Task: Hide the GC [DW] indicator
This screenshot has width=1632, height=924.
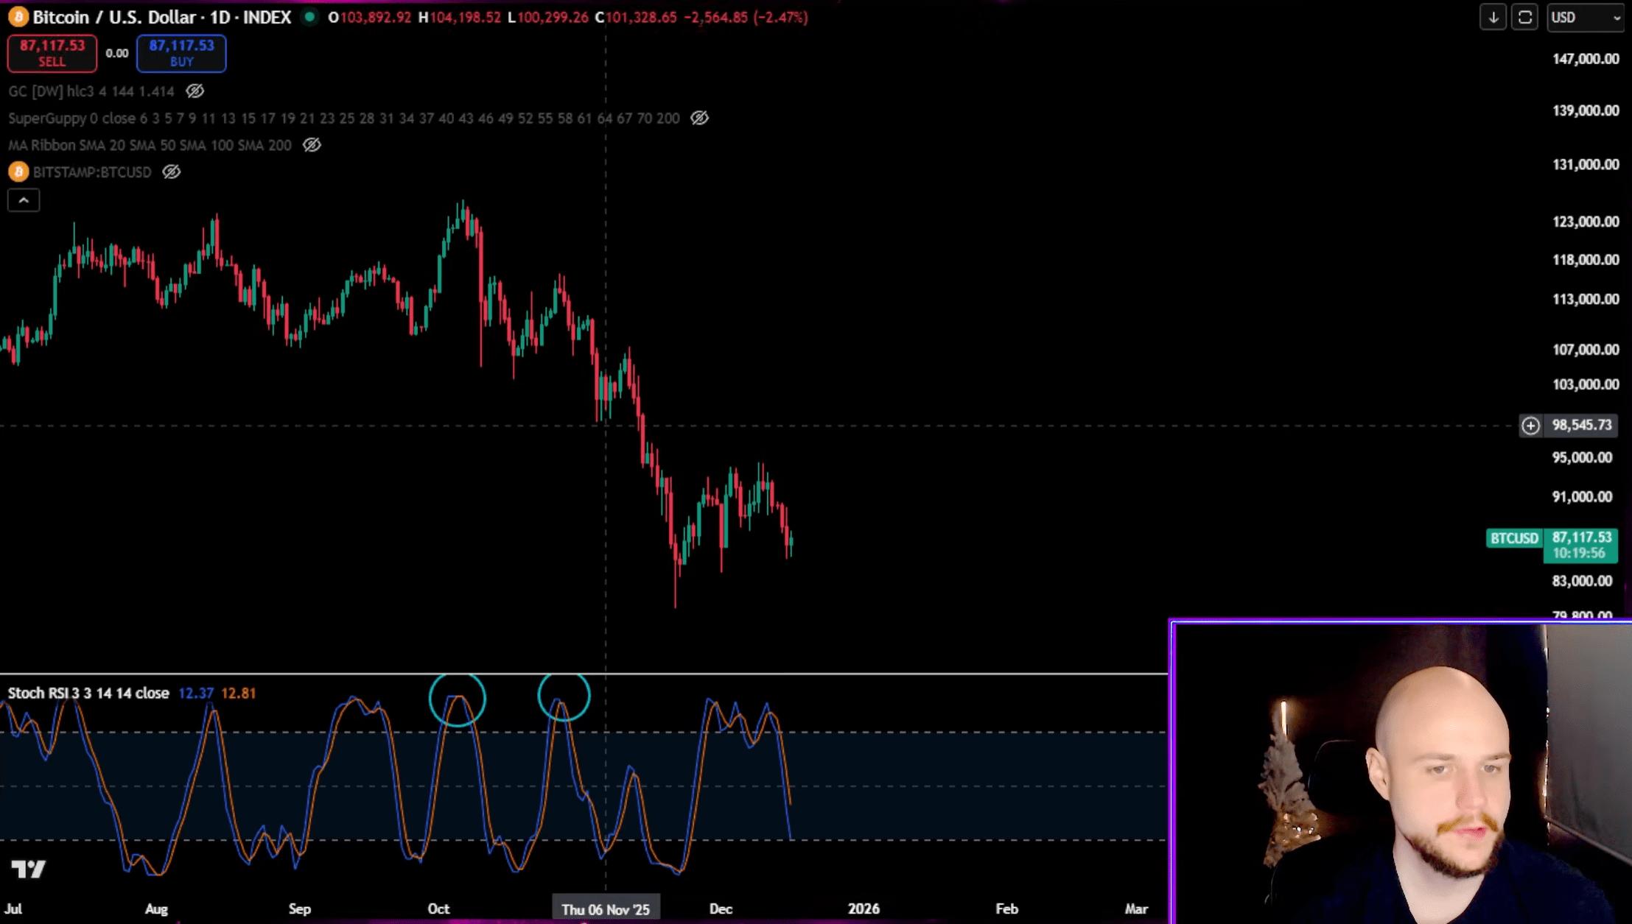Action: click(195, 91)
